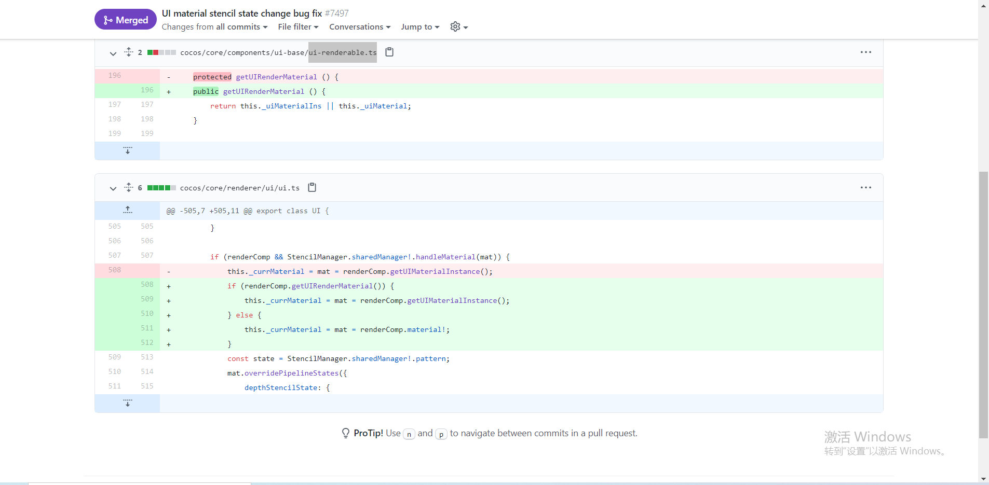Expand all lines icon for ui-renderable.ts
The width and height of the screenshot is (989, 485).
pos(129,52)
